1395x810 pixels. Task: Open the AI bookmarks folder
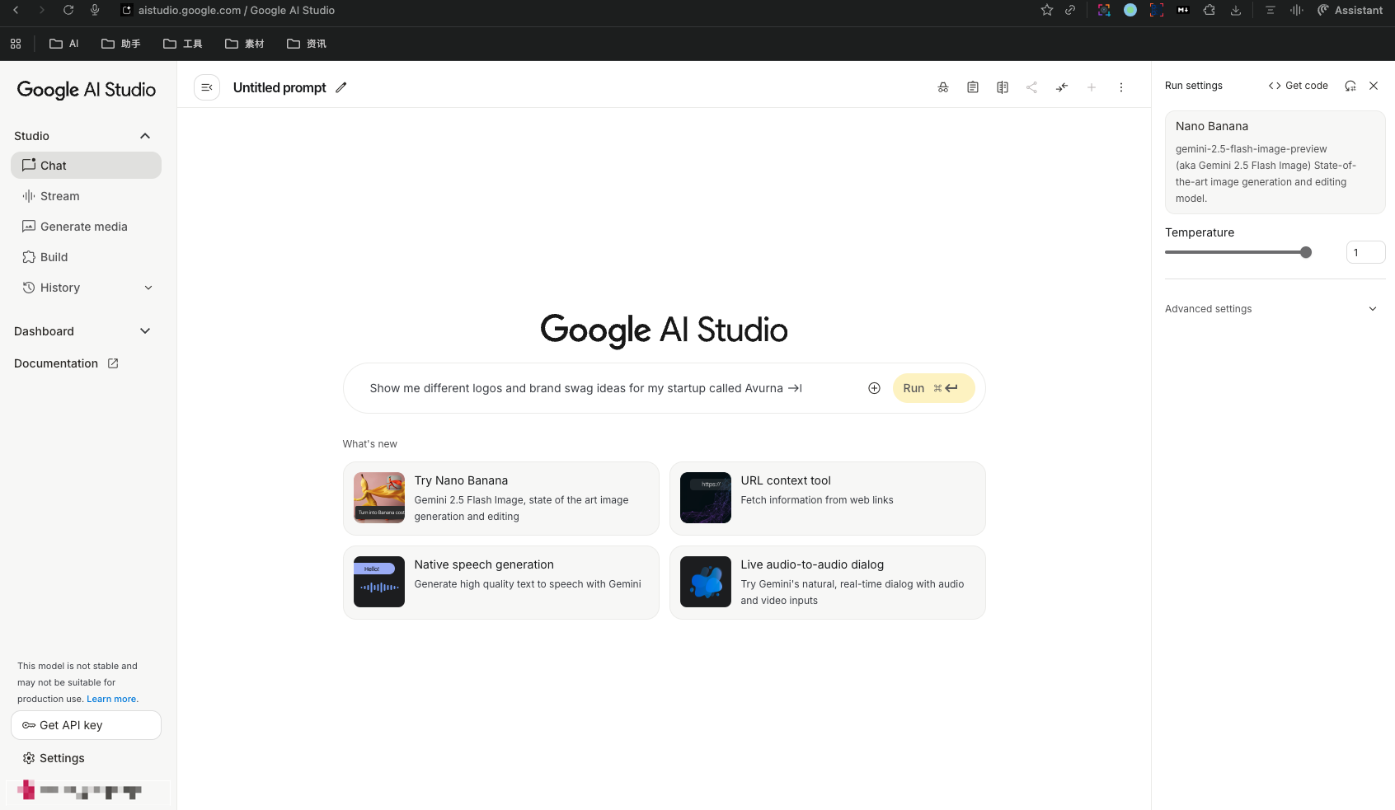click(64, 44)
